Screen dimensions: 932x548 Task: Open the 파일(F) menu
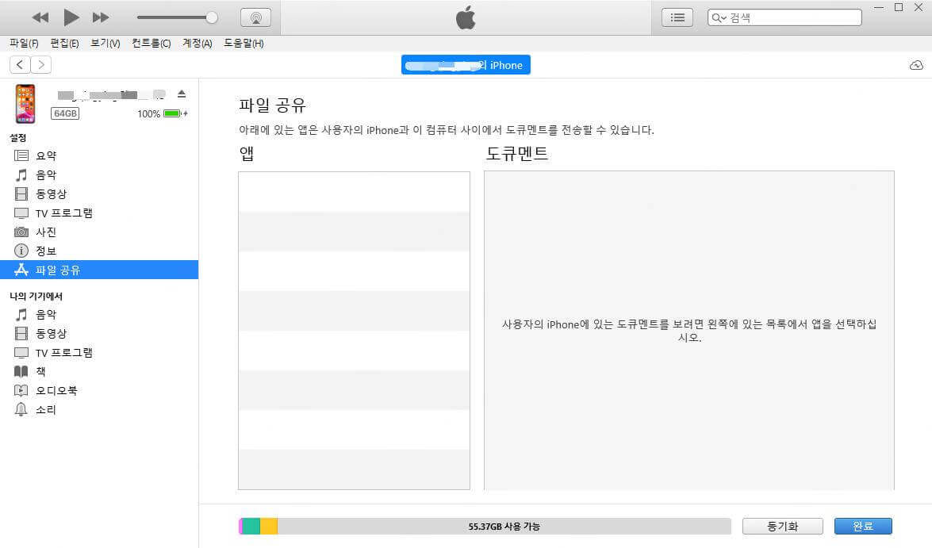point(22,43)
